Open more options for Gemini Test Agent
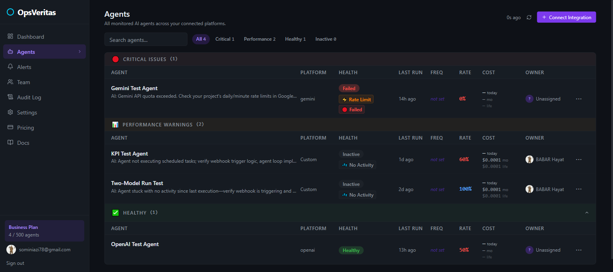Image resolution: width=613 pixels, height=272 pixels. [x=579, y=99]
